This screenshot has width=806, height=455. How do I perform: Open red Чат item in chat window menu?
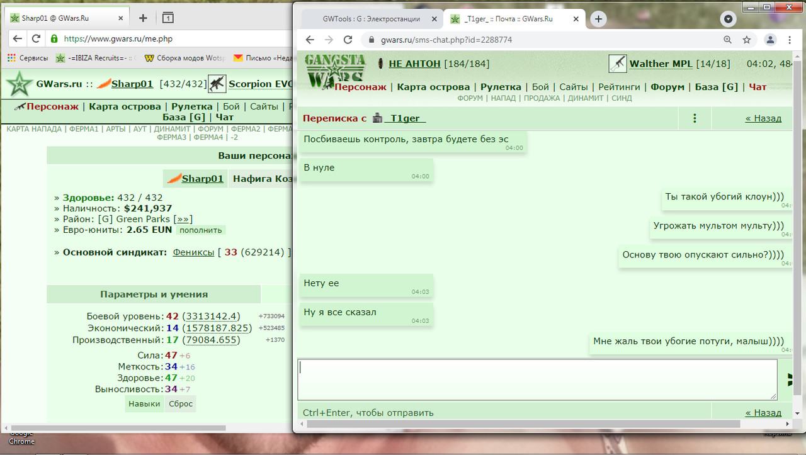click(758, 87)
